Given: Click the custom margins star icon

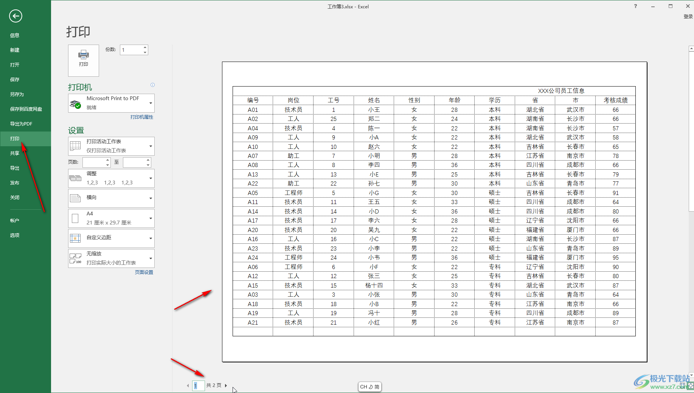Looking at the screenshot, I should (75, 238).
